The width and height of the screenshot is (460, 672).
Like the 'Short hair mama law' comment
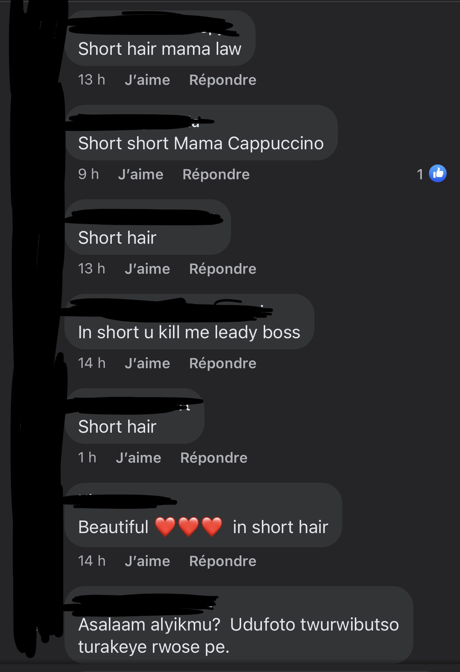[147, 80]
